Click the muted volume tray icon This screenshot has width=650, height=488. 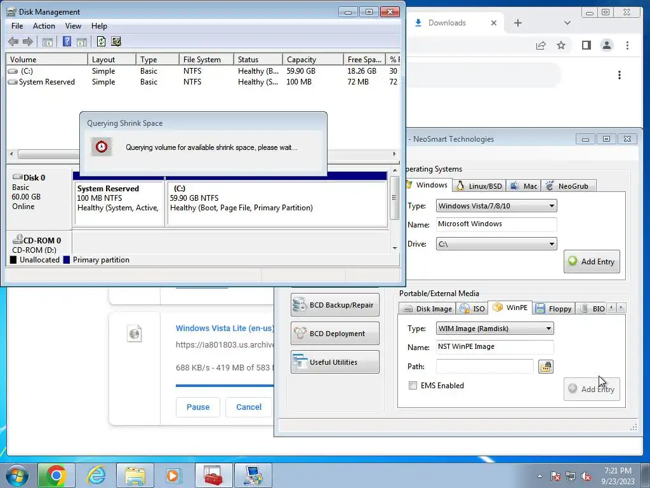click(x=586, y=476)
